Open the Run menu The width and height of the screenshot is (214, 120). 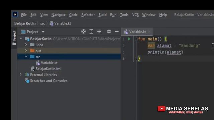click(113, 15)
